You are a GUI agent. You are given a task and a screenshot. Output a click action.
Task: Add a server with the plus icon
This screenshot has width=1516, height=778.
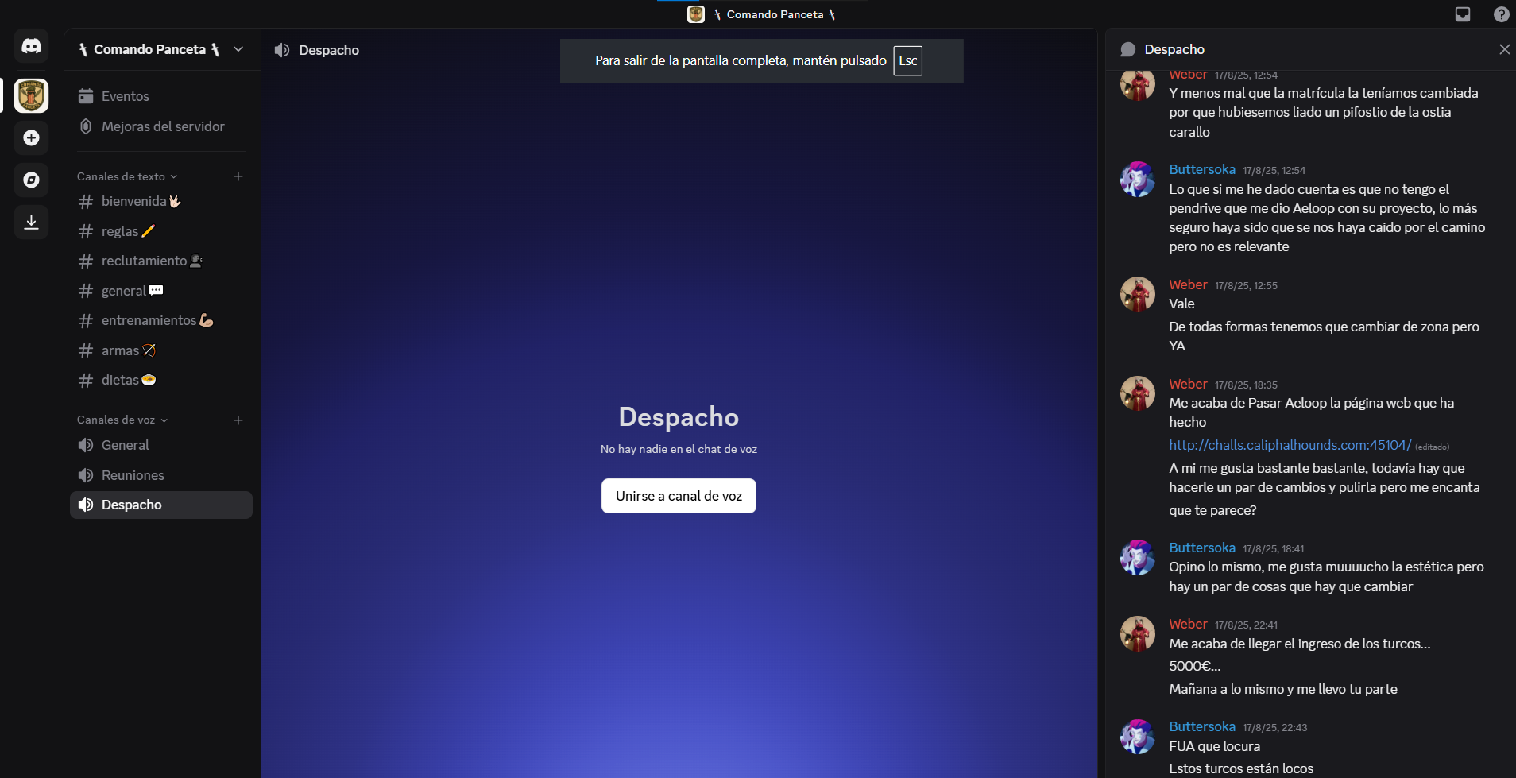(x=31, y=138)
